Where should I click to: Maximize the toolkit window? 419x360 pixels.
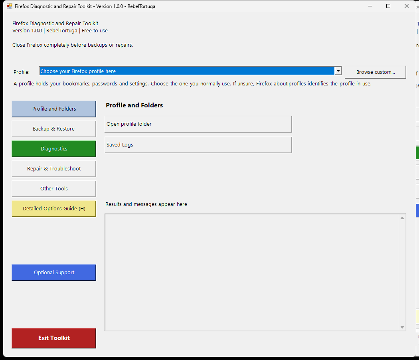(x=388, y=6)
